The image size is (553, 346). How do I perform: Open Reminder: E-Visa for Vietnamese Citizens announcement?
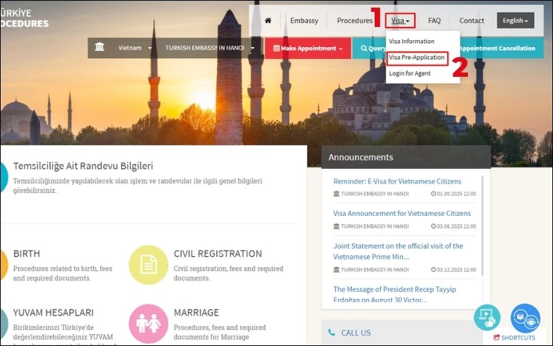(x=397, y=181)
